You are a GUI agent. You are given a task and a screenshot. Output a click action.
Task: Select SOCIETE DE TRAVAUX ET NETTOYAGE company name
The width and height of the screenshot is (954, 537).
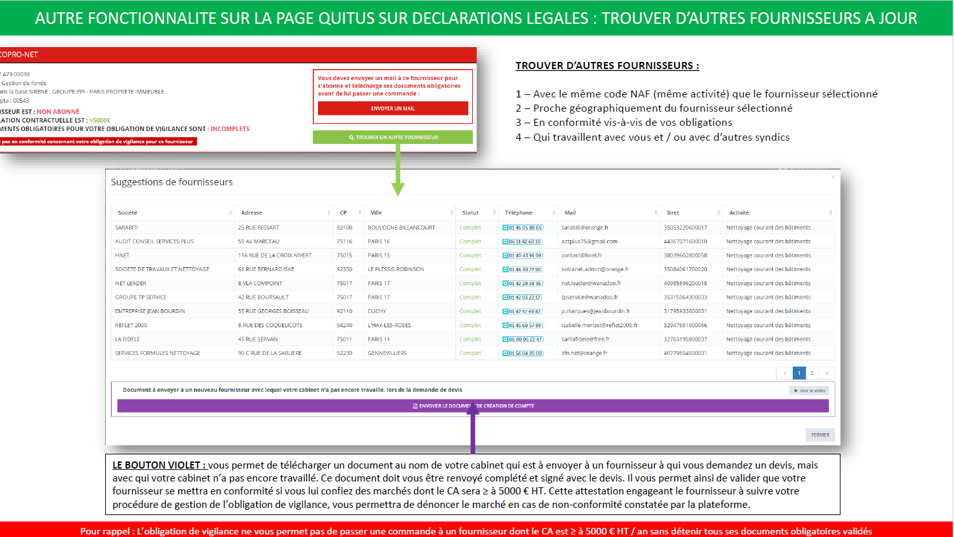click(x=162, y=269)
